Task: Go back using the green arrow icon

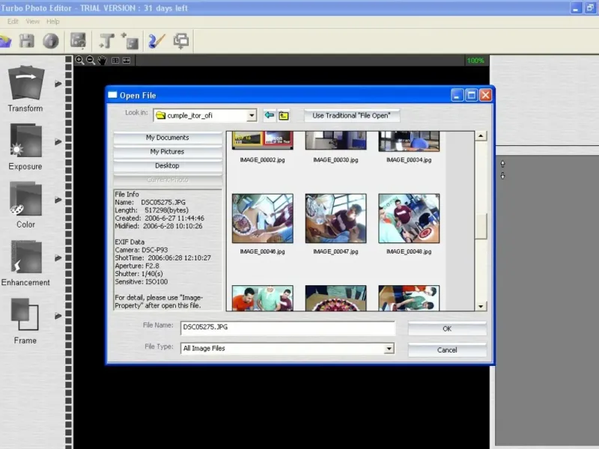Action: (269, 115)
